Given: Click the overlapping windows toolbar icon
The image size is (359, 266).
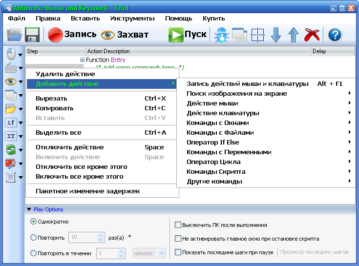Looking at the screenshot, I should (239, 35).
